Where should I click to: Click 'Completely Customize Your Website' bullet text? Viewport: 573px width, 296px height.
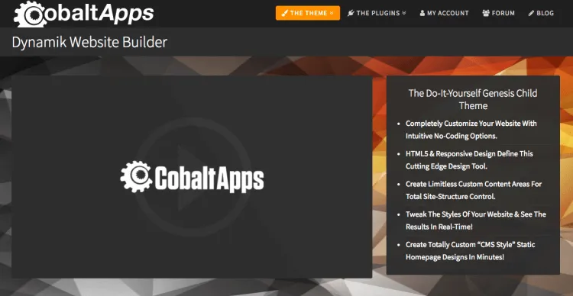pos(471,130)
